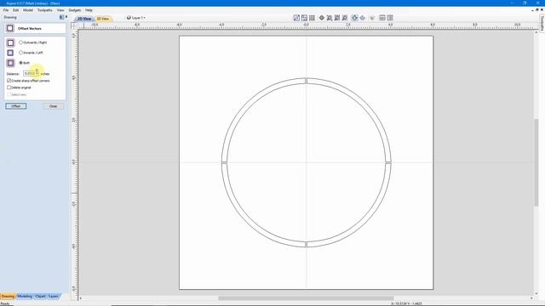This screenshot has height=306, width=545.
Task: Click the Drawing panel layout toggle icon
Action: coord(61,17)
